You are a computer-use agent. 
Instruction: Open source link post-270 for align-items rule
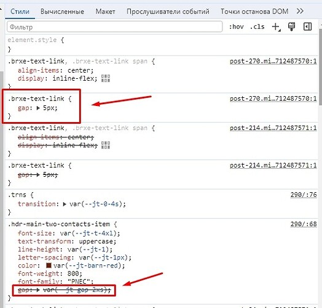pyautogui.click(x=273, y=61)
